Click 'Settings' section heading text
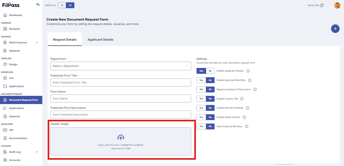The height and width of the screenshot is (166, 344). (x=202, y=59)
